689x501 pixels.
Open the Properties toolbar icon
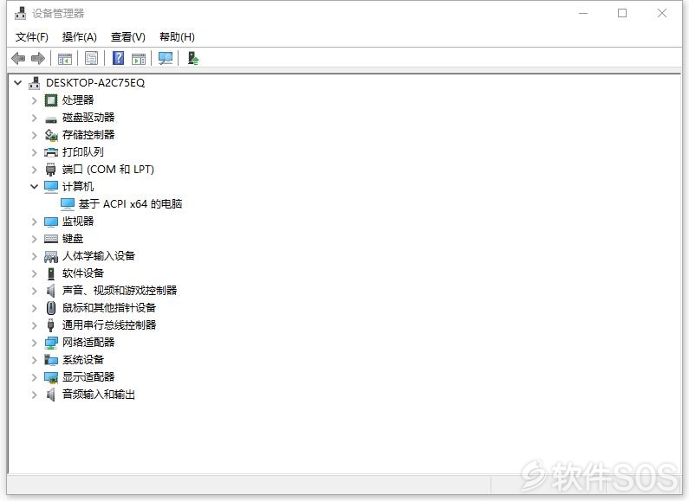pos(91,58)
